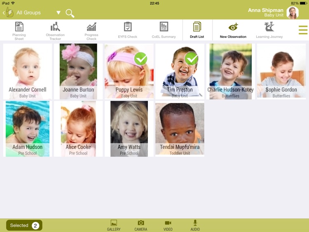309x232 pixels.
Task: Start a New Observation
Action: [x=233, y=27]
